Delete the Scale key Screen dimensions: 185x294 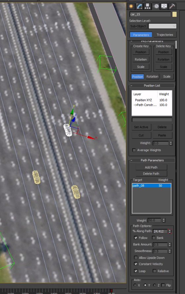point(164,67)
